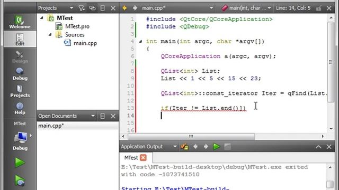Close the MTest output tab
Screen dimensions: 339x190
pyautogui.click(x=143, y=158)
